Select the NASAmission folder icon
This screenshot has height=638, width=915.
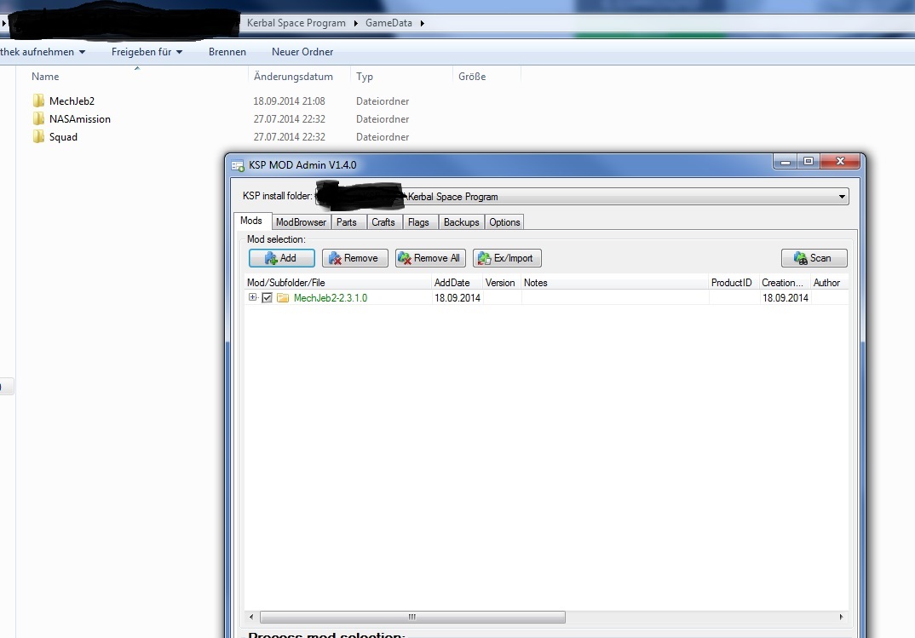pos(38,119)
